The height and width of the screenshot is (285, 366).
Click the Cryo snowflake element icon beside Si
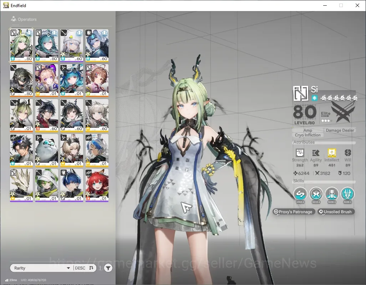click(314, 98)
